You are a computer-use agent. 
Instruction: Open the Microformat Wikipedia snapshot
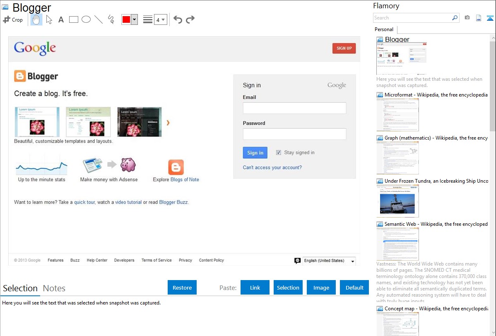point(397,115)
